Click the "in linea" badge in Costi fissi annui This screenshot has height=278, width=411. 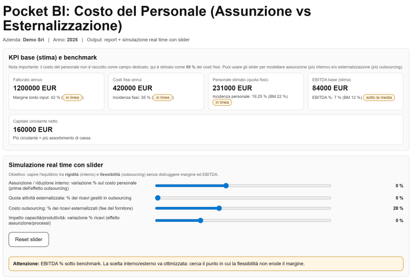(x=162, y=97)
